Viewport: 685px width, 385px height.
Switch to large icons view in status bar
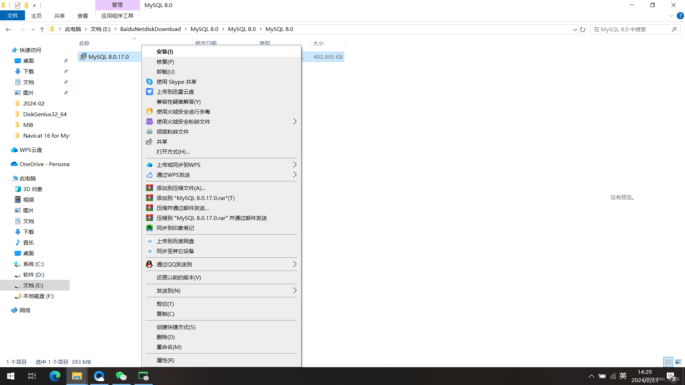pyautogui.click(x=678, y=362)
